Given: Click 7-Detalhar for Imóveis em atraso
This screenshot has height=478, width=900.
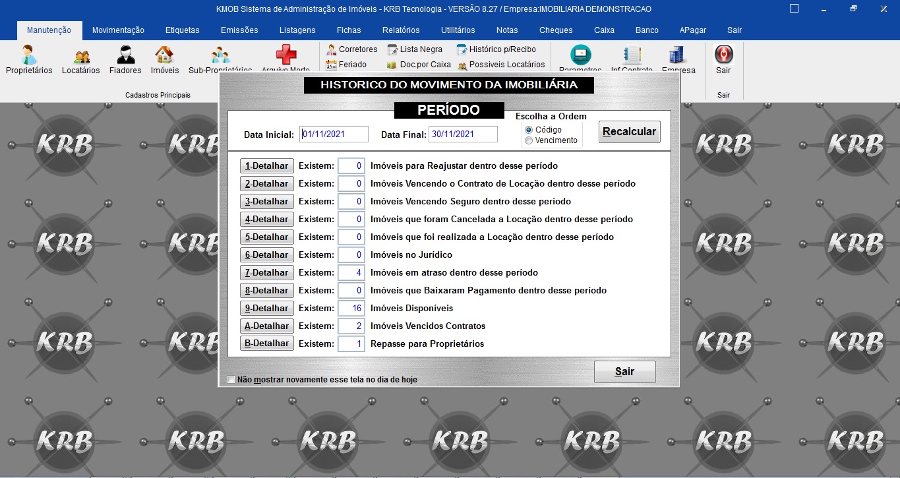Looking at the screenshot, I should click(x=267, y=273).
